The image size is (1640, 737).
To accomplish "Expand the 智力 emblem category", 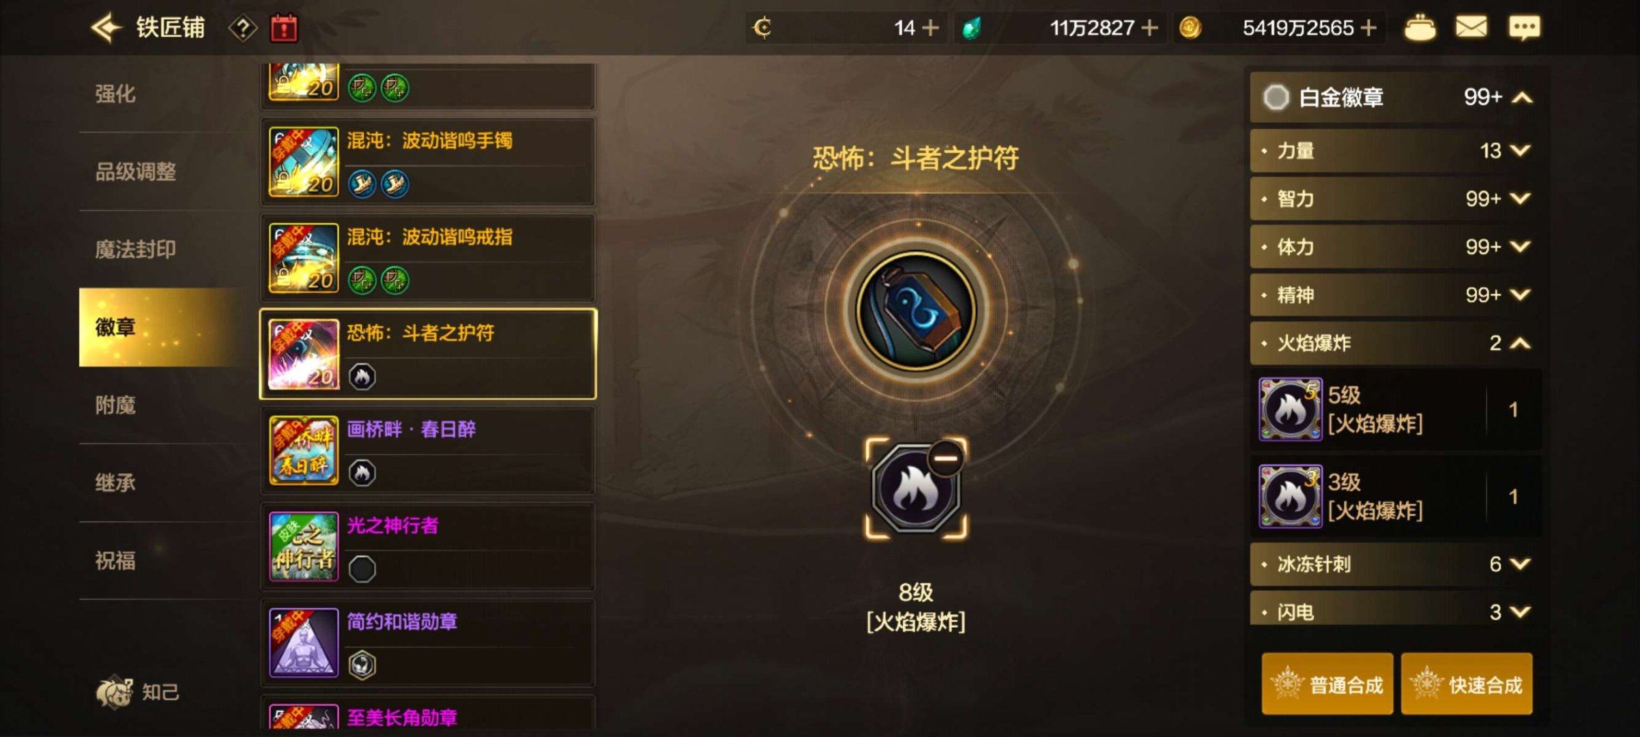I will point(1521,199).
